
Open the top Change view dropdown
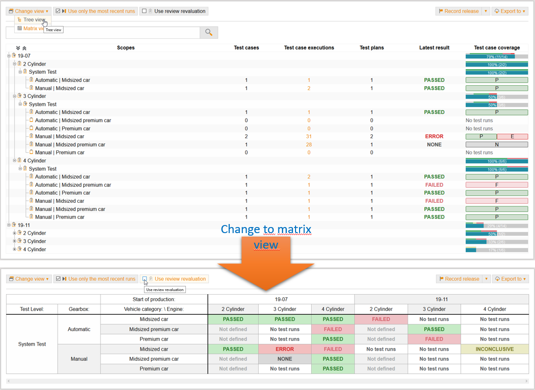coord(29,11)
